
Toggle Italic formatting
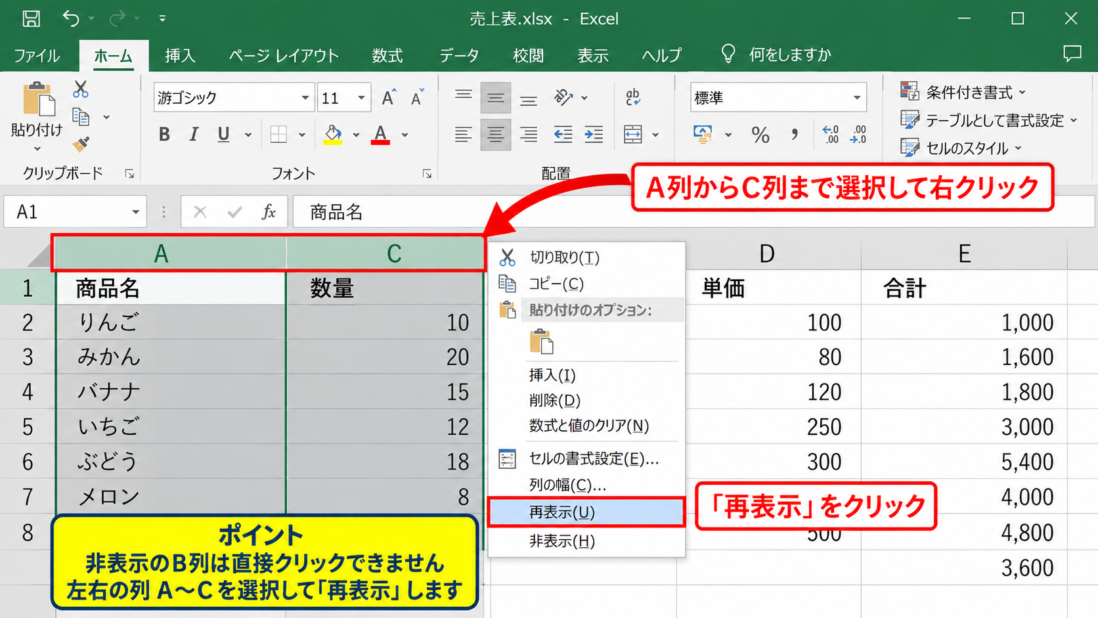[194, 135]
